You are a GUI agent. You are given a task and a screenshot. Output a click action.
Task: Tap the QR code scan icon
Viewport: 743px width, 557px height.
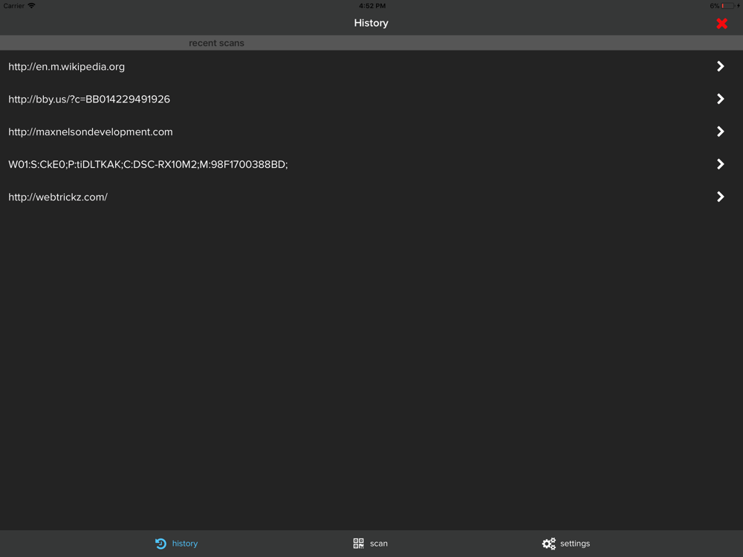click(x=359, y=544)
